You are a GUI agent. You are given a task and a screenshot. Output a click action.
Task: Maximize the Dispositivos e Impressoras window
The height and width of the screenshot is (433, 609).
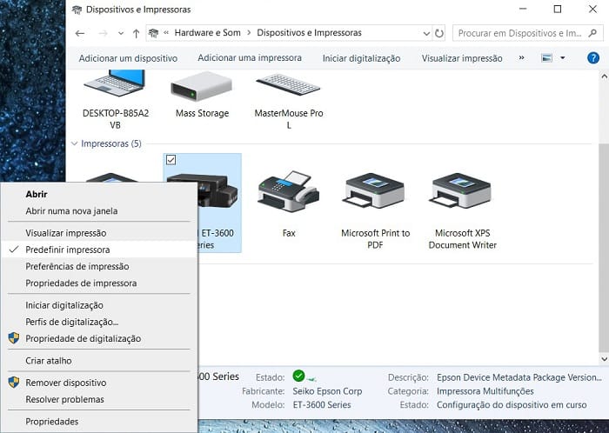pos(558,9)
